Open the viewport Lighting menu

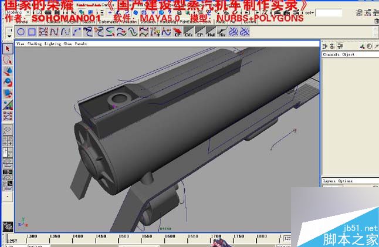point(52,44)
